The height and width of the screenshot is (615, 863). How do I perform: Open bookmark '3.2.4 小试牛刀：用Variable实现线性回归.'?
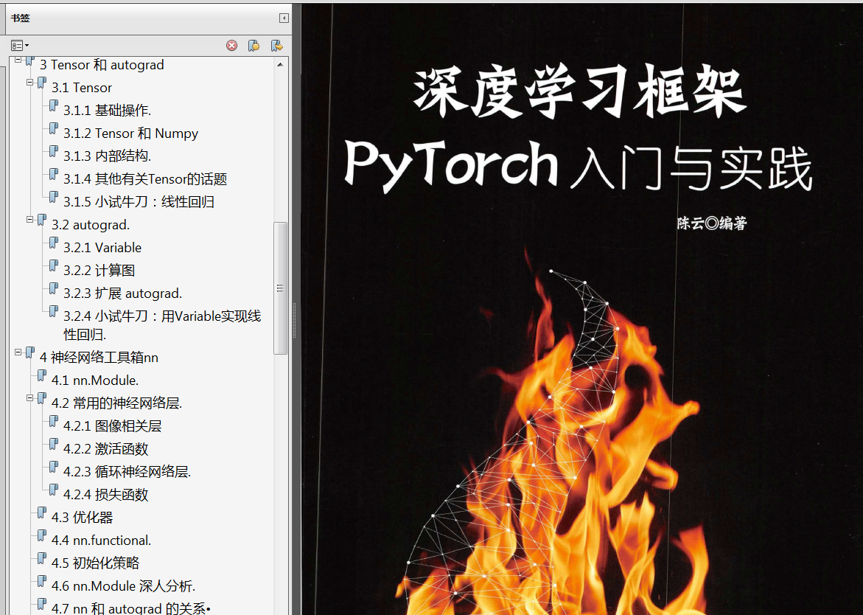tap(162, 325)
